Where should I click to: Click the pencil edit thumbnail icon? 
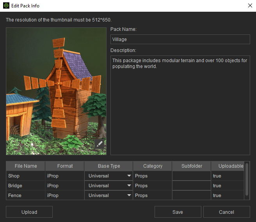(x=100, y=144)
